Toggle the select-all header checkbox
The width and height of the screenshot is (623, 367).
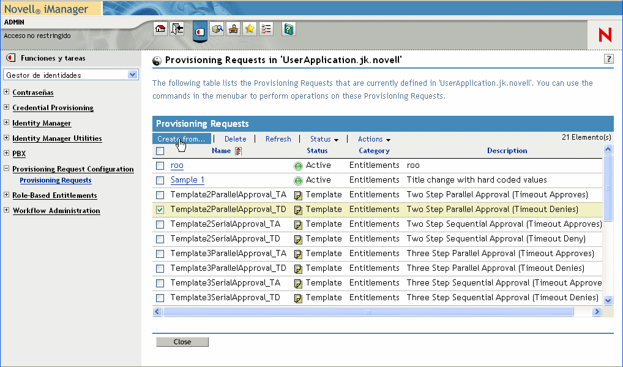(x=160, y=151)
